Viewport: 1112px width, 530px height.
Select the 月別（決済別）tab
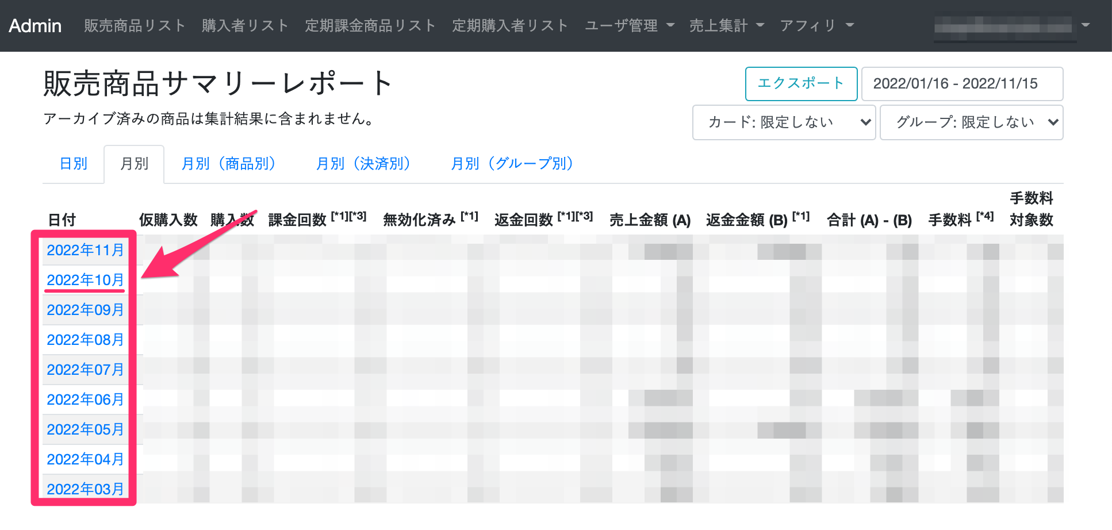(x=363, y=164)
